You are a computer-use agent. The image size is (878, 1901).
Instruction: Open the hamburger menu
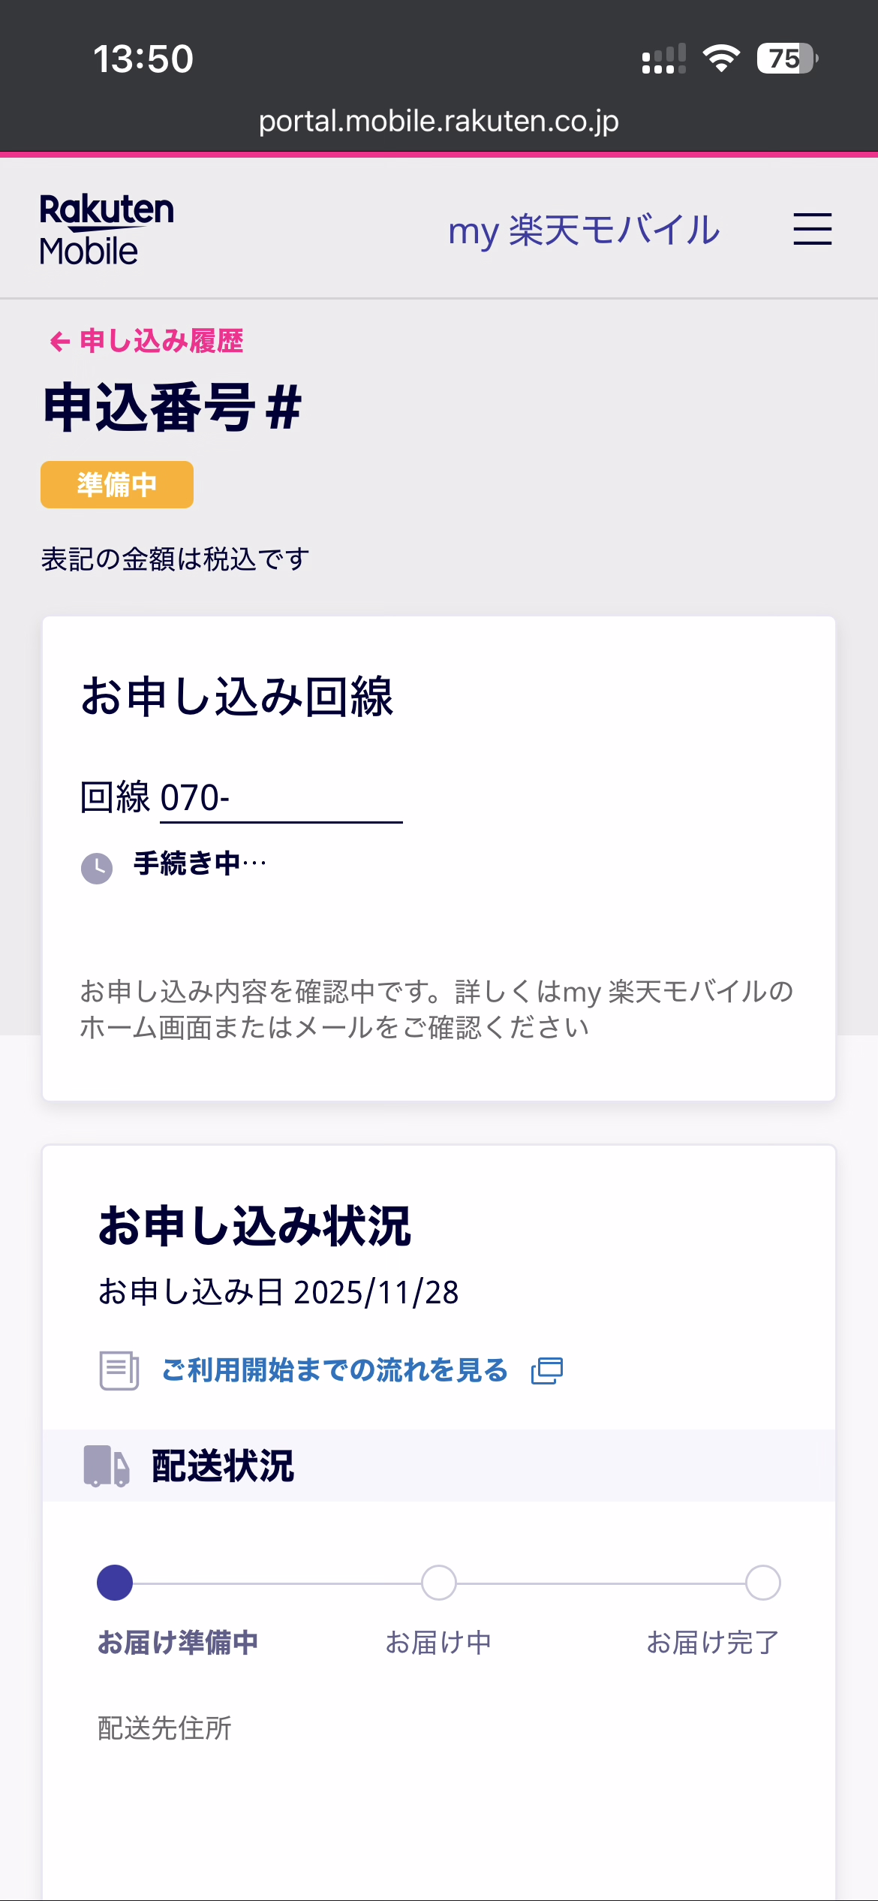point(813,229)
